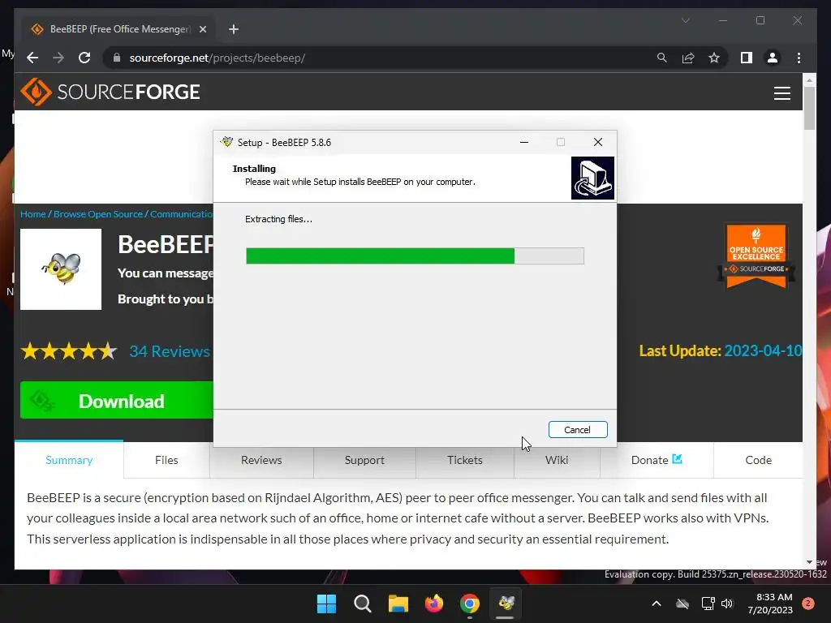Close the BeeBEEP Setup dialog

click(598, 142)
